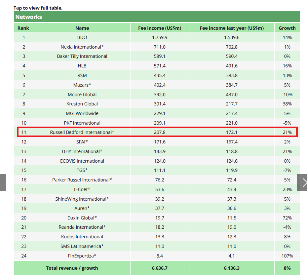Select Daxin Global growth 72%
The width and height of the screenshot is (307, 275).
coord(287,217)
